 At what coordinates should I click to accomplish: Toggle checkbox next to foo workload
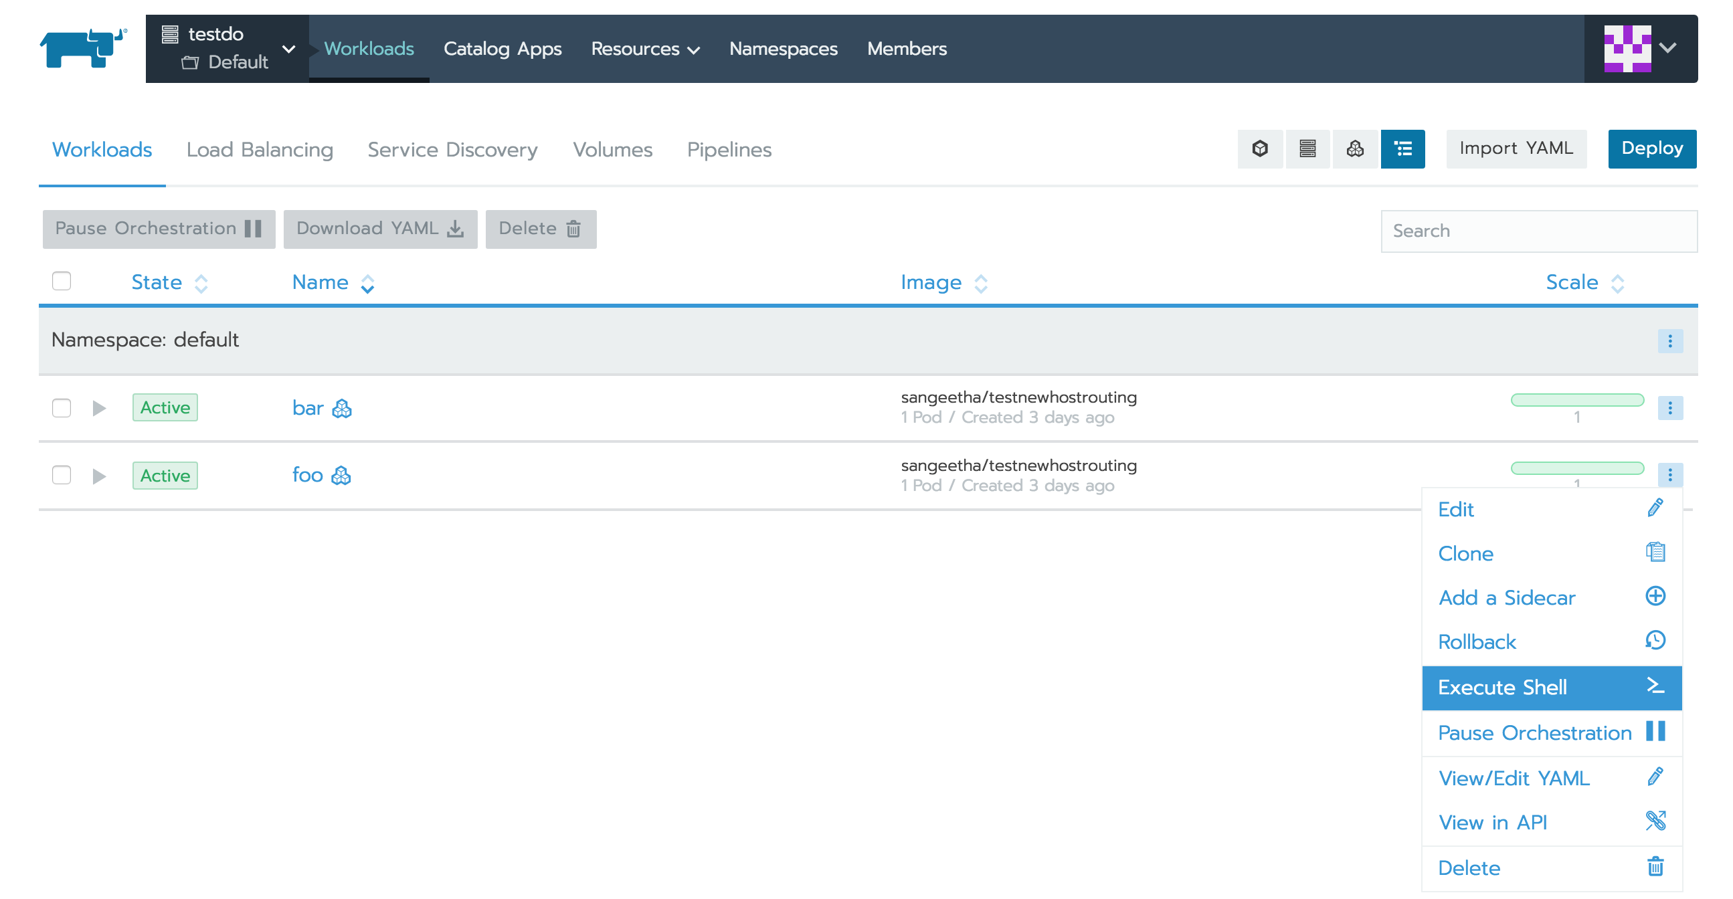point(62,474)
